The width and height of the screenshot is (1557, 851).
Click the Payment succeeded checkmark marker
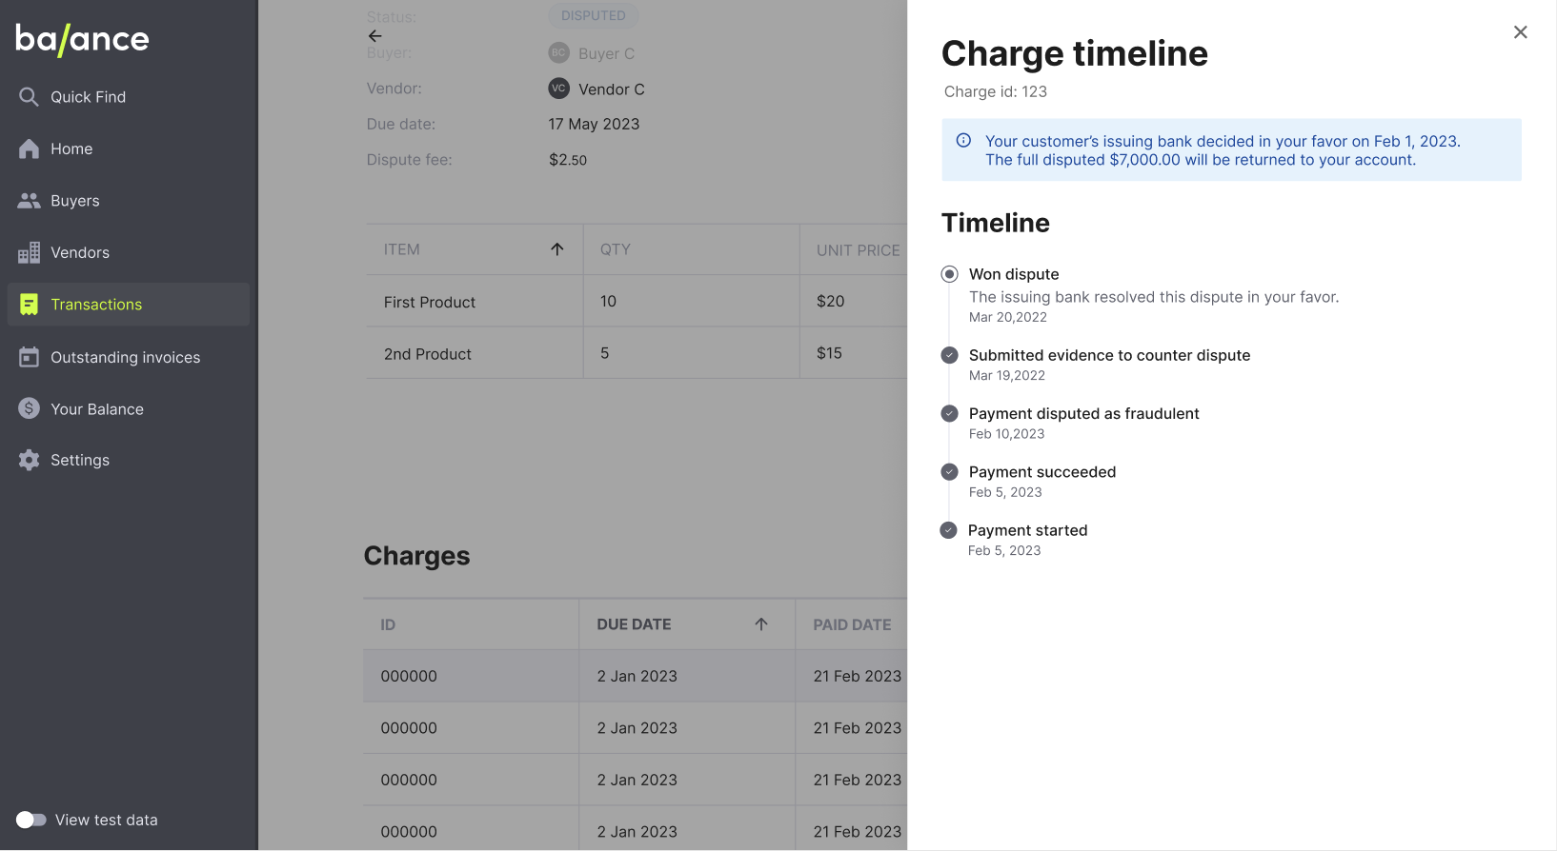pos(949,472)
